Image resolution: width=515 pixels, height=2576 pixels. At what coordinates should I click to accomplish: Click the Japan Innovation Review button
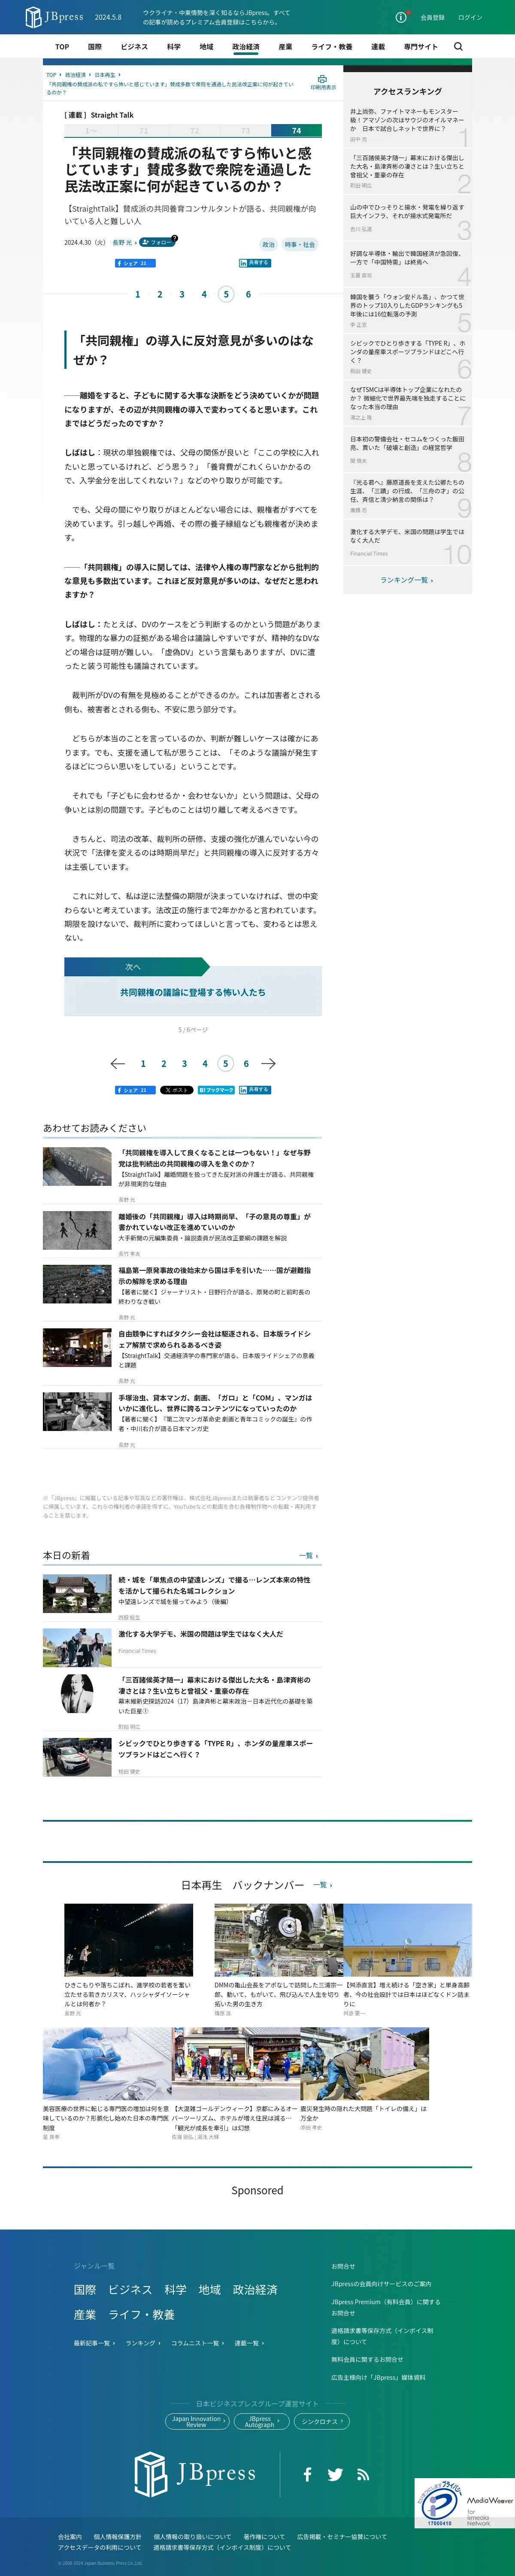[x=196, y=2421]
